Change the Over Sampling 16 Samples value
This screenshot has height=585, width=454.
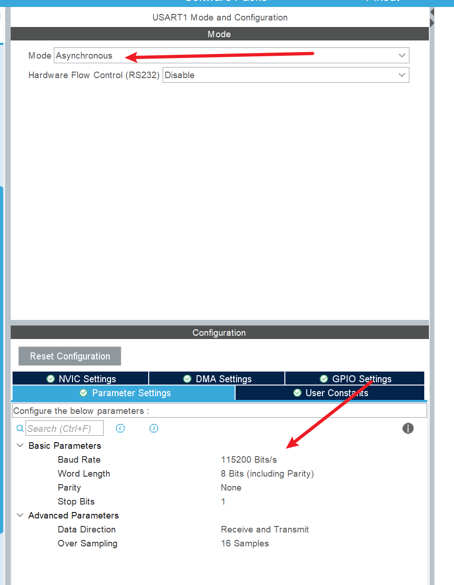click(245, 544)
